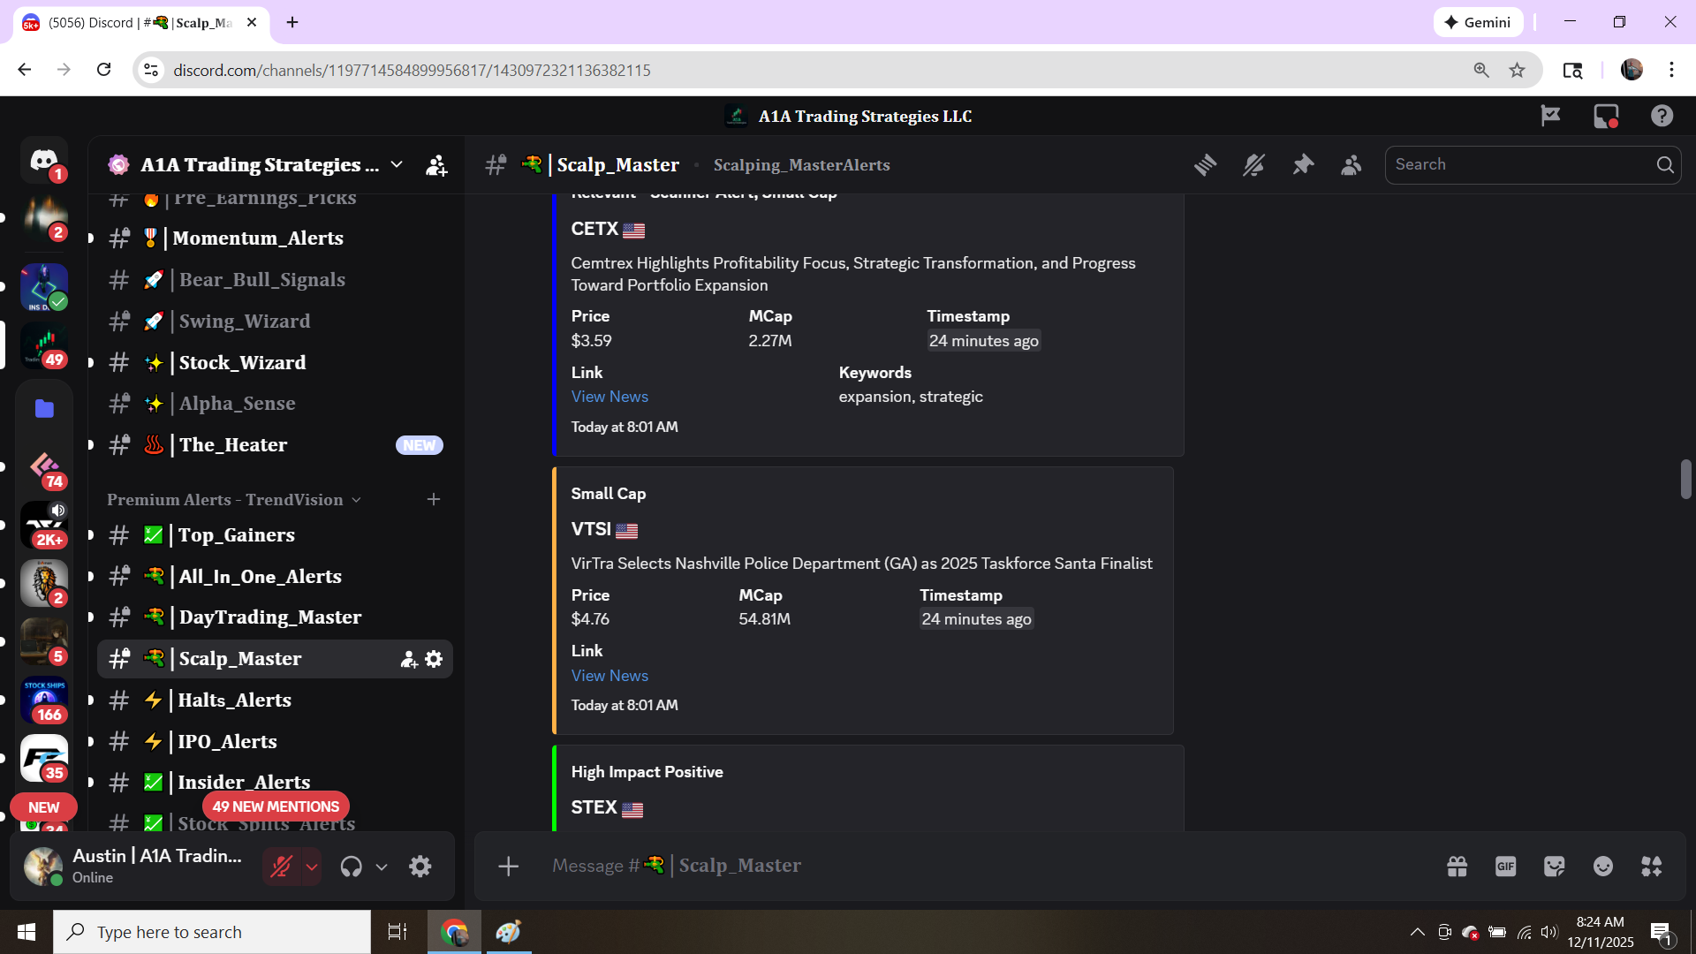Open Halts_Alerts channel
The width and height of the screenshot is (1696, 954).
pyautogui.click(x=275, y=700)
